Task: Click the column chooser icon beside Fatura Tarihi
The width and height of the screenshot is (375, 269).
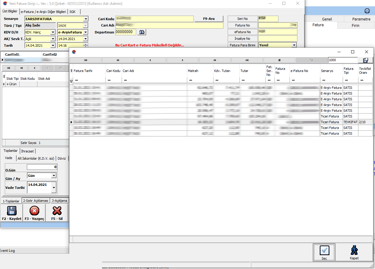Action: (71, 71)
